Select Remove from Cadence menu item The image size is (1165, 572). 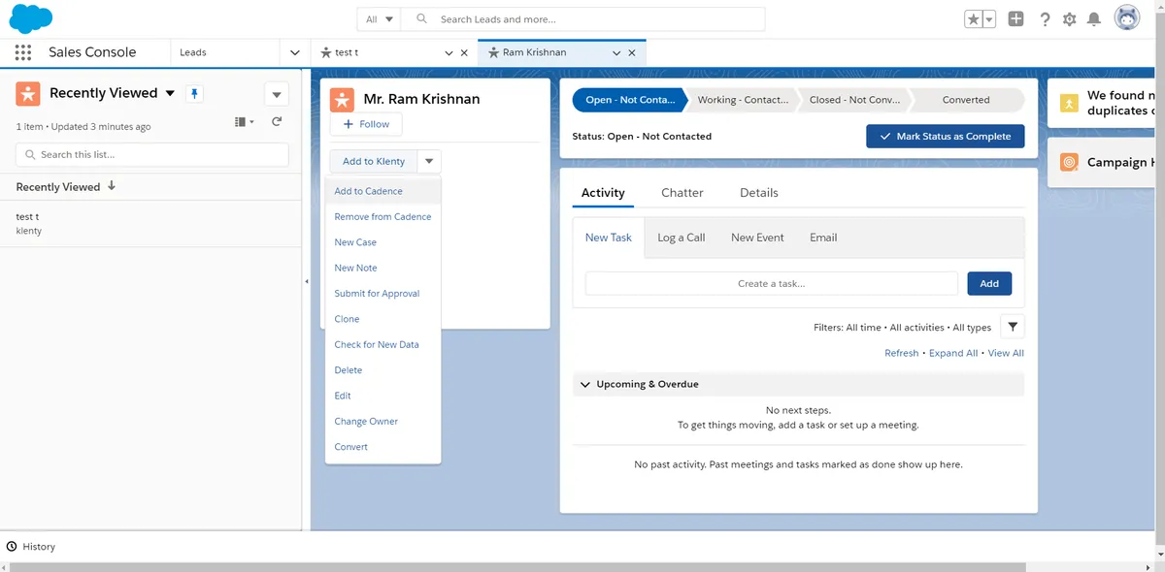[383, 216]
